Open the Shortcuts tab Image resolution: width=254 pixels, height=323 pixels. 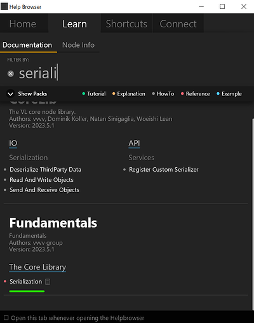coord(126,24)
